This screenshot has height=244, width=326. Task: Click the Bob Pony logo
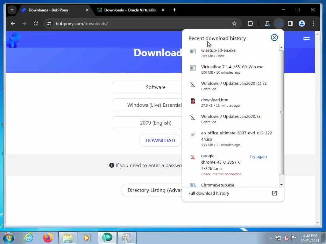tap(13, 40)
